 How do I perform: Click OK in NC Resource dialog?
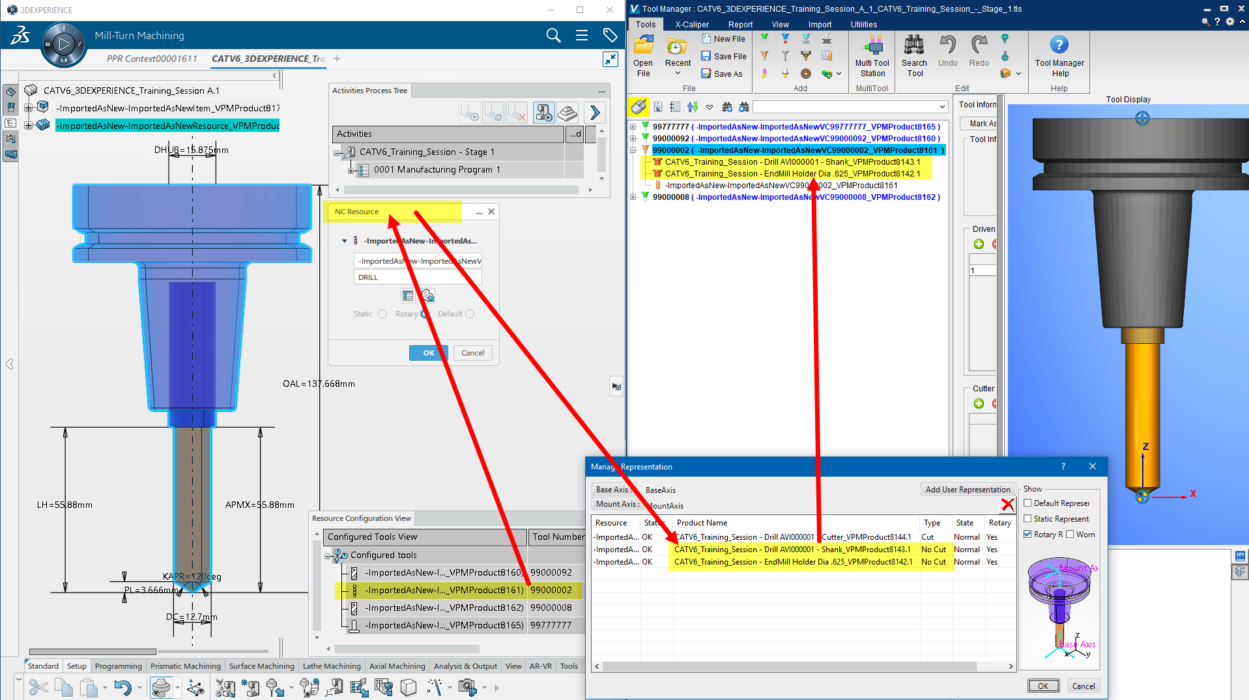(x=429, y=353)
